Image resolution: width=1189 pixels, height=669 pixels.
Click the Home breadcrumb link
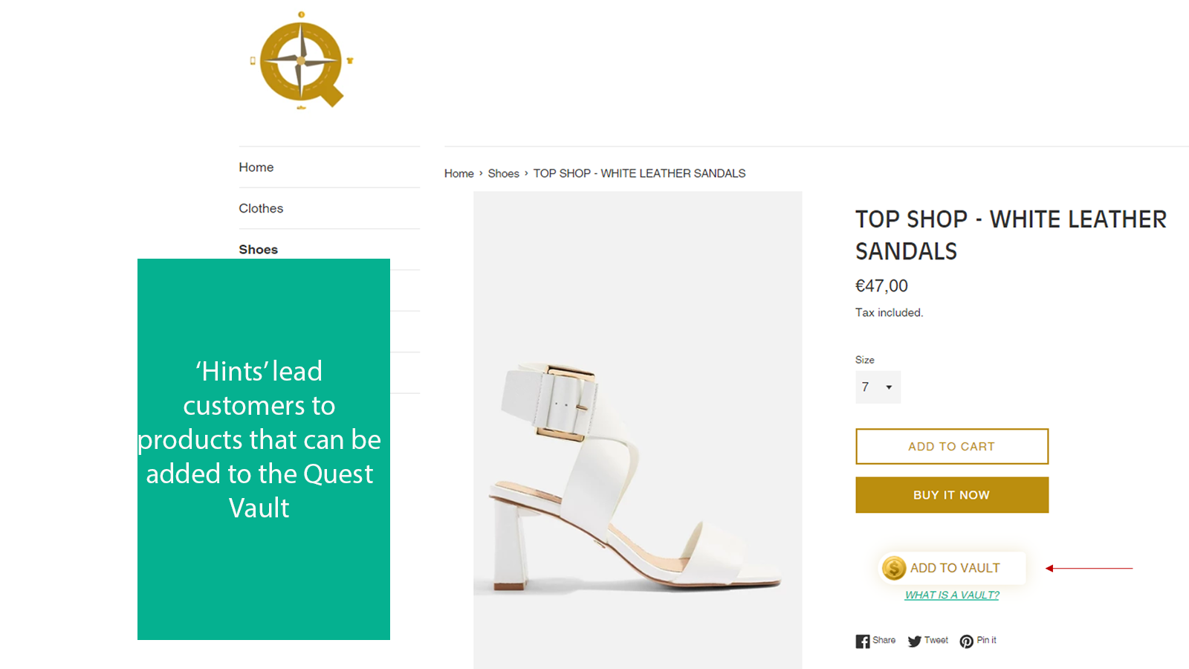point(459,174)
